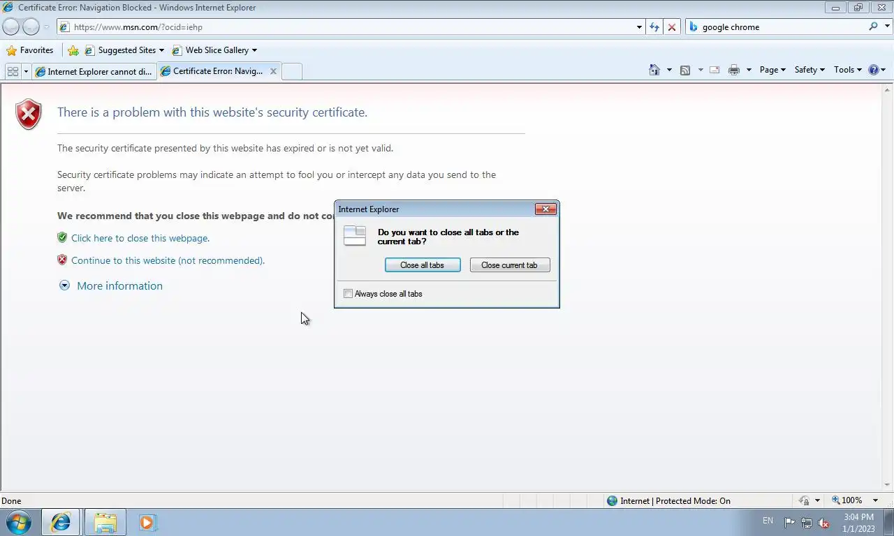This screenshot has width=894, height=536.
Task: Close the Internet Explorer dialog
Action: 545,209
